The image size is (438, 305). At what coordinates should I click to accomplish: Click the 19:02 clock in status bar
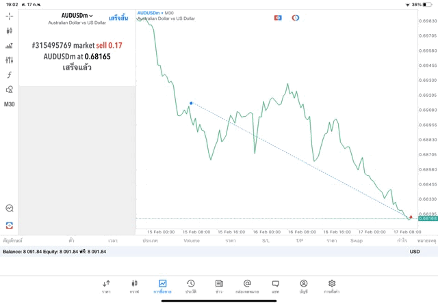pyautogui.click(x=12, y=5)
